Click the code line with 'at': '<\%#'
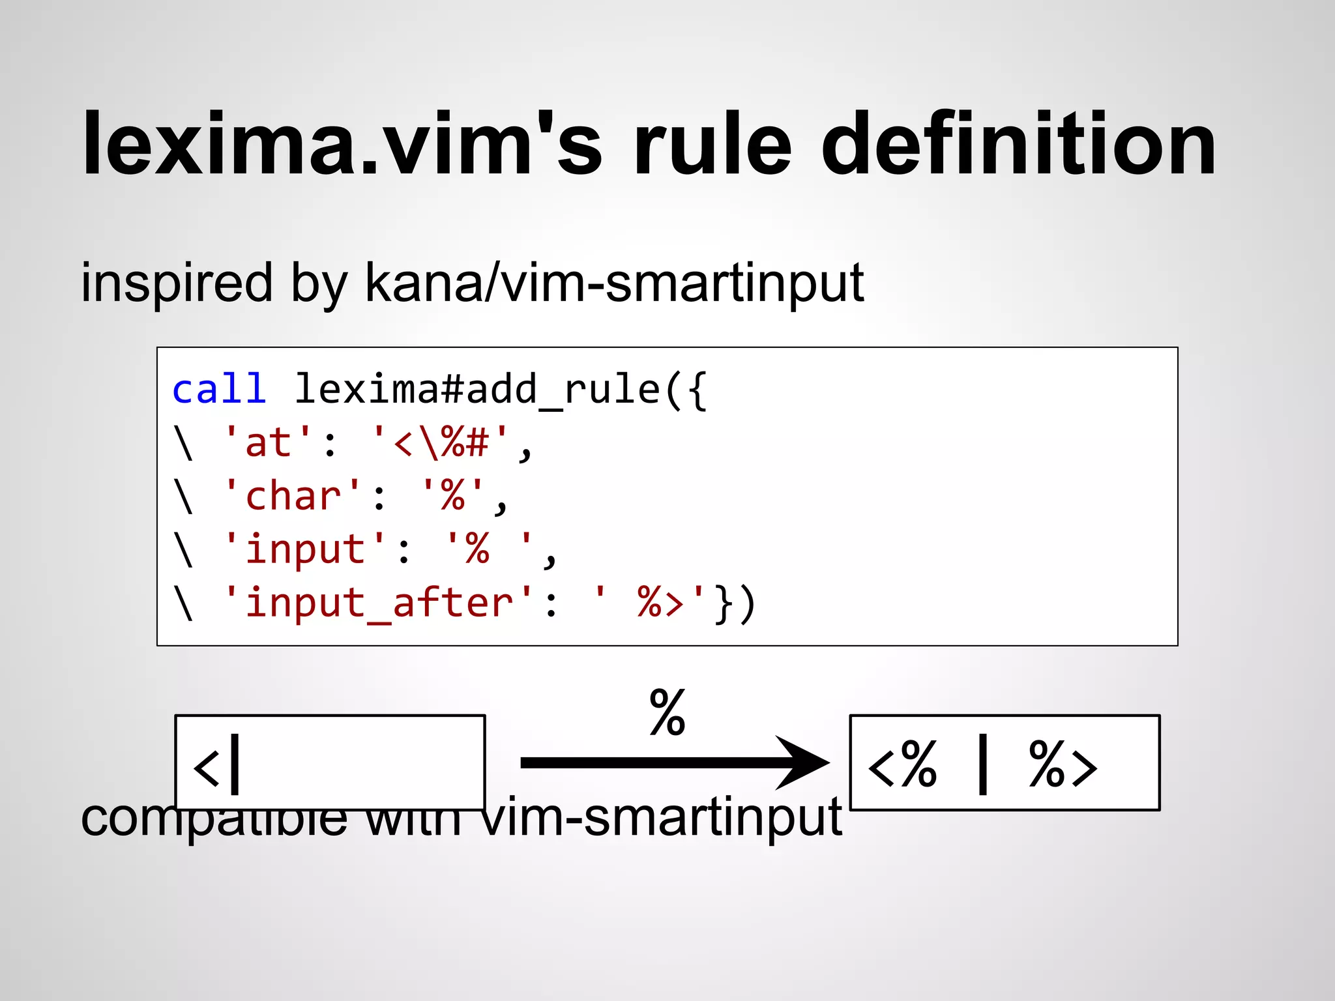 tap(353, 443)
